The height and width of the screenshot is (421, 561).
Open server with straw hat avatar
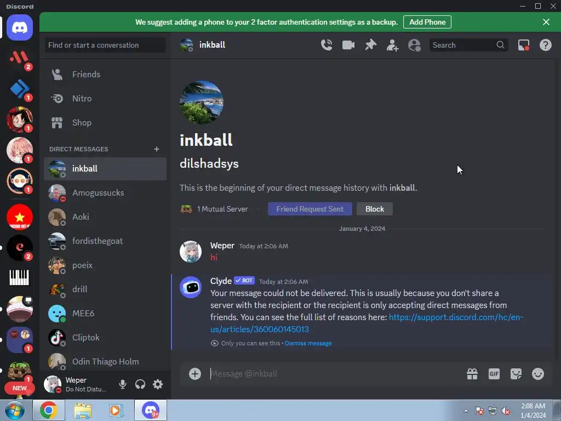tap(20, 120)
